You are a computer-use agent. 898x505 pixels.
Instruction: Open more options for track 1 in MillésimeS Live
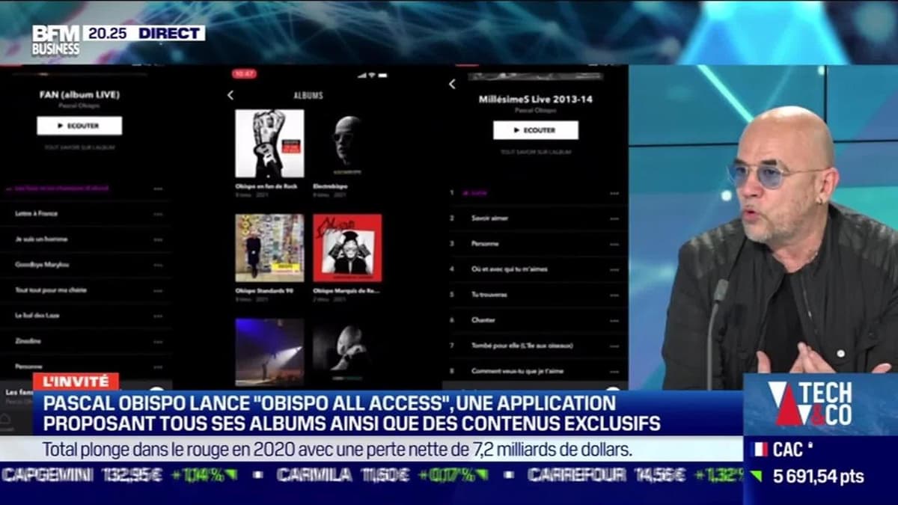point(614,193)
